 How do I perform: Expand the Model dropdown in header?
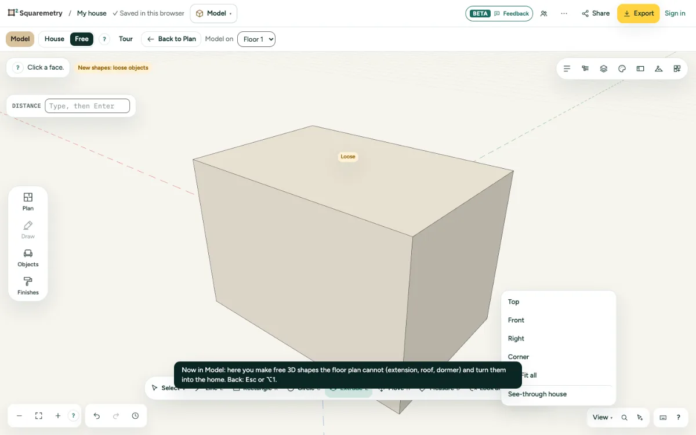pyautogui.click(x=213, y=13)
